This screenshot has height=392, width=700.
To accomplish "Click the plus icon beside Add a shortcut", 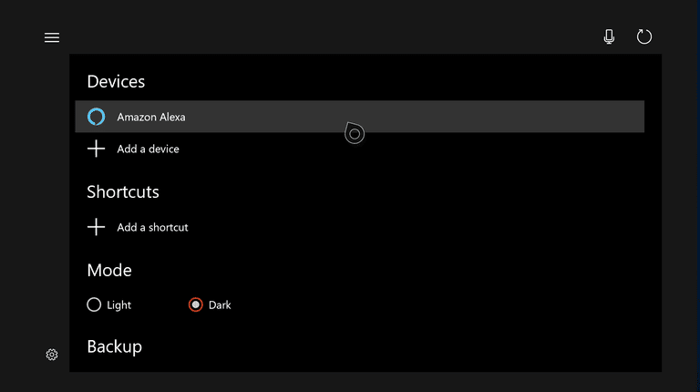I will click(96, 227).
